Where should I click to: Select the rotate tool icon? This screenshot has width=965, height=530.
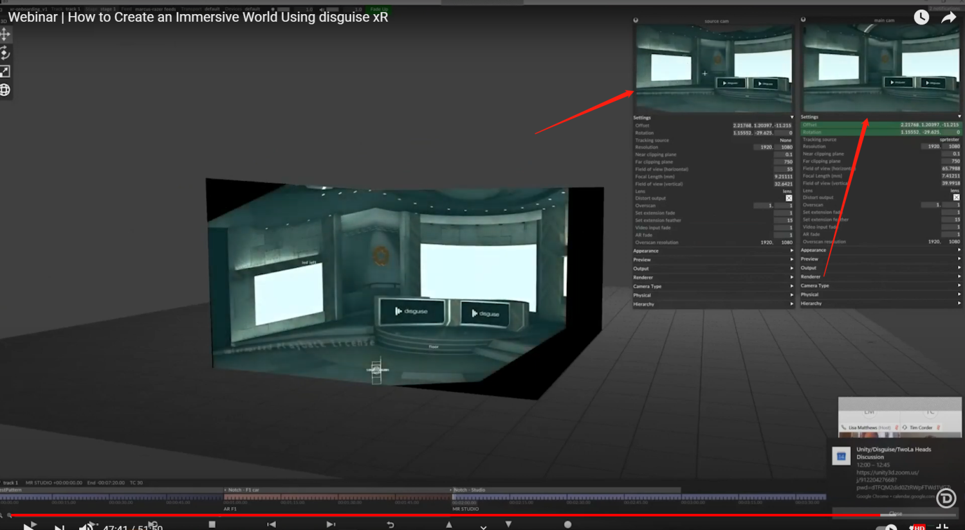[x=5, y=53]
